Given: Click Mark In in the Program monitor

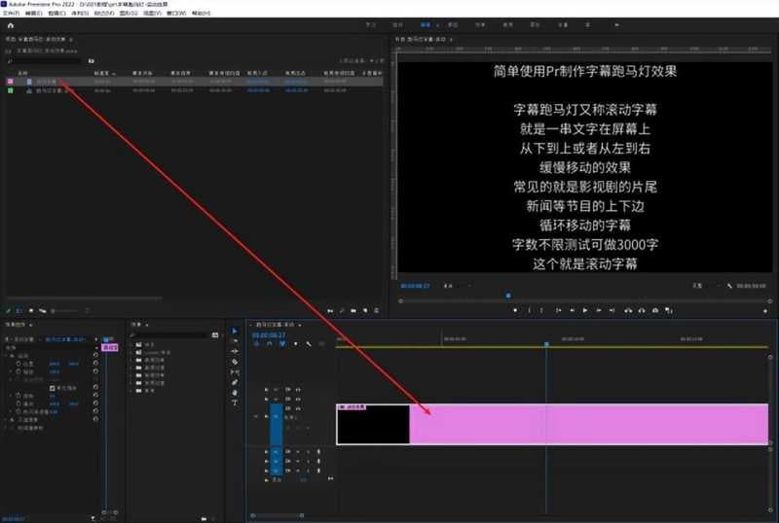Looking at the screenshot, I should (529, 311).
